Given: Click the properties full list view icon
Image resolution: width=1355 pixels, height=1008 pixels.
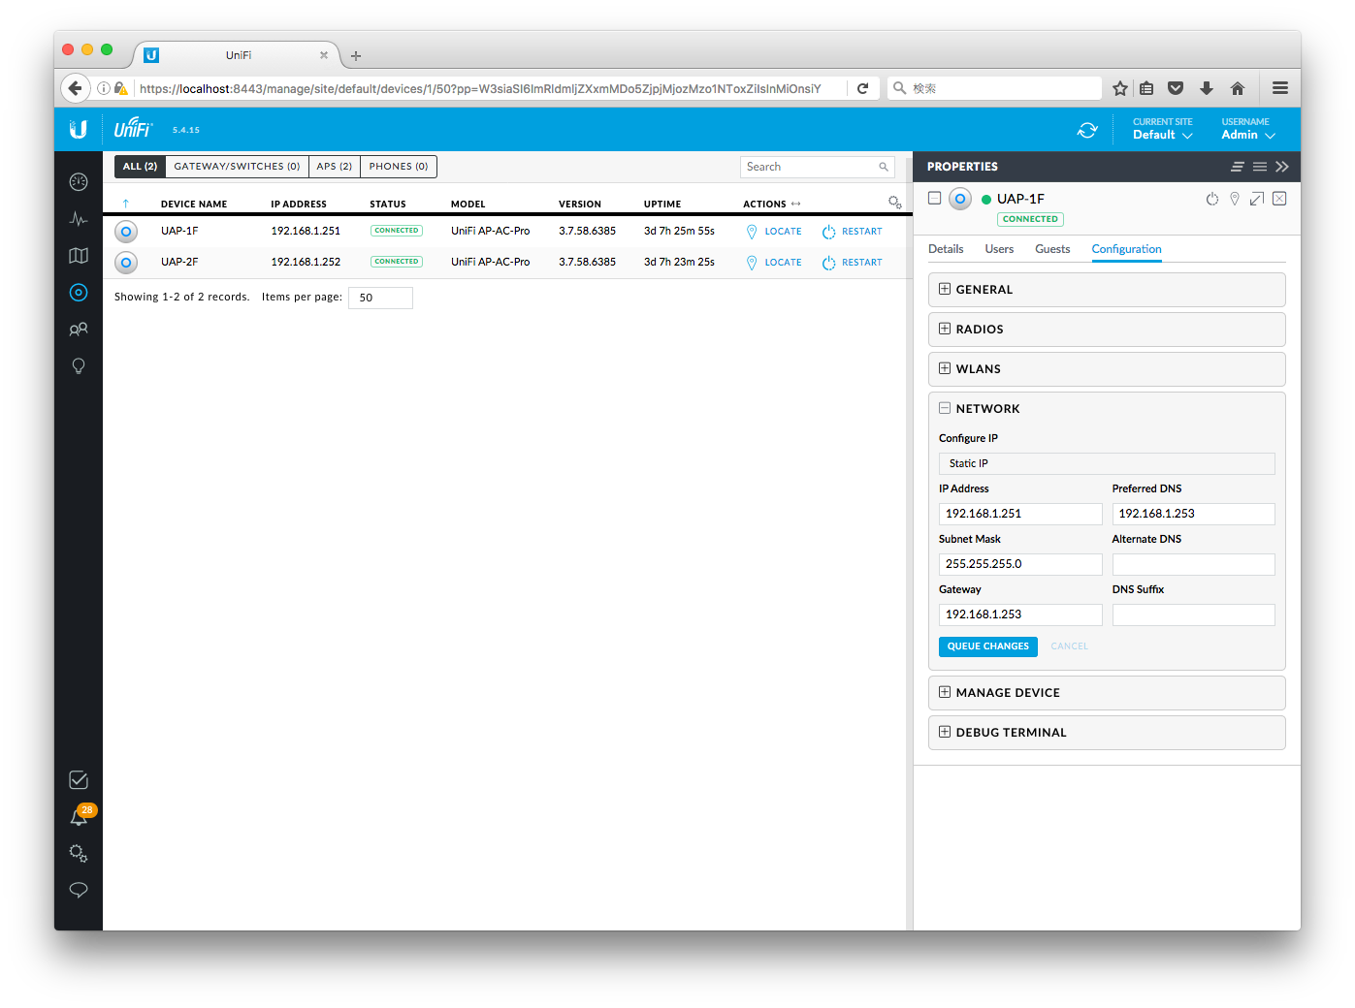Looking at the screenshot, I should (1260, 167).
